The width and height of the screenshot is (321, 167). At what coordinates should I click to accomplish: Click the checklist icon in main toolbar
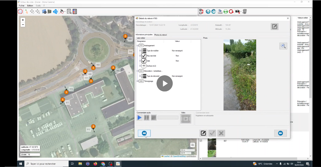[75, 11]
